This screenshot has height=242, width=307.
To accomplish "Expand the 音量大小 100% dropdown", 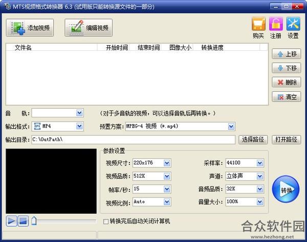I will click(x=260, y=202).
